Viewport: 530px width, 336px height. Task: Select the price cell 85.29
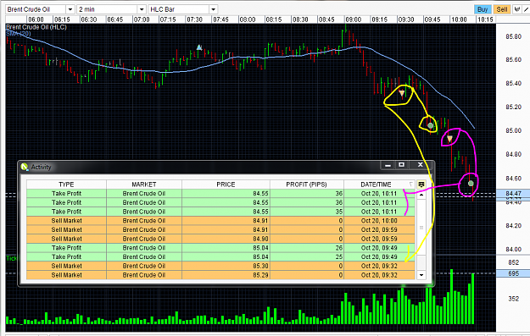[x=226, y=275]
